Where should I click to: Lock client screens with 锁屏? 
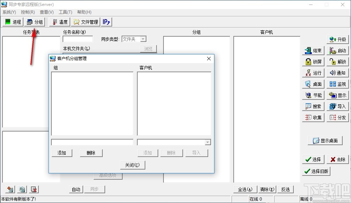[x=313, y=61]
